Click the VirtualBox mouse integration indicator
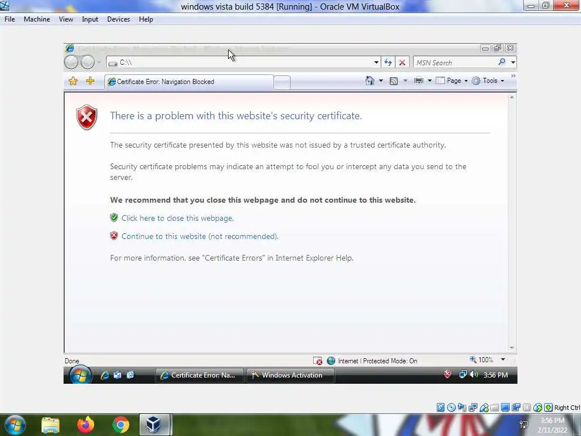This screenshot has width=581, height=436. coord(538,408)
